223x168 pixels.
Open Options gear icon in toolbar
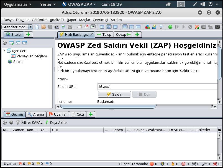point(70,27)
